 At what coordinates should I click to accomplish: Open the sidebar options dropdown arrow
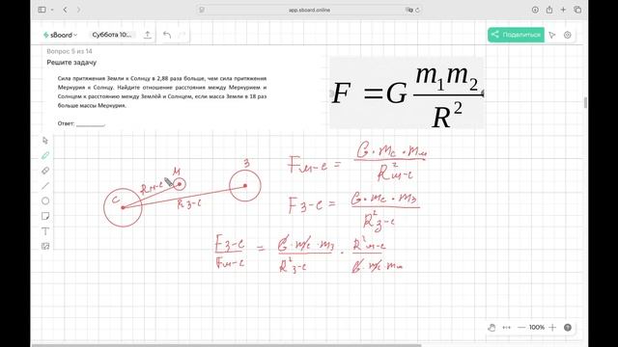[52, 10]
